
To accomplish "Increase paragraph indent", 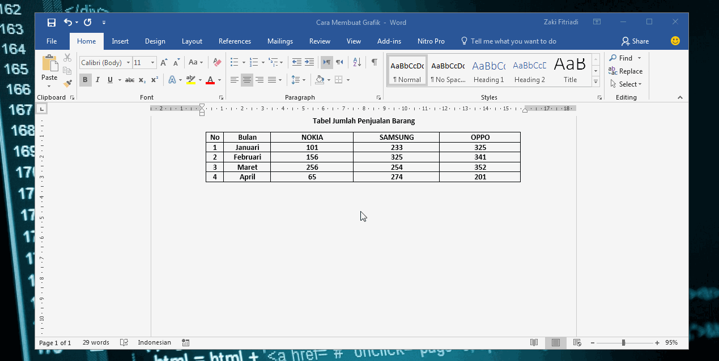I will pos(309,62).
